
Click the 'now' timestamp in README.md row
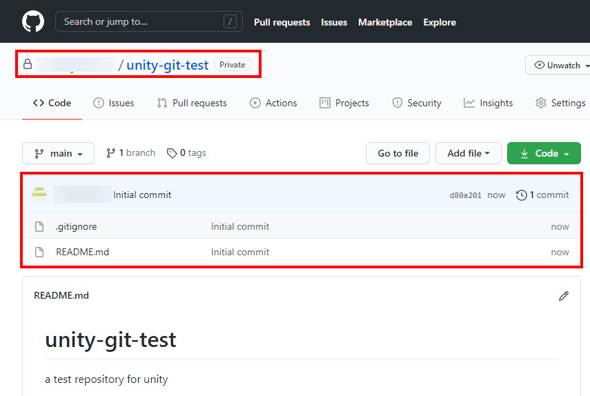coord(560,252)
